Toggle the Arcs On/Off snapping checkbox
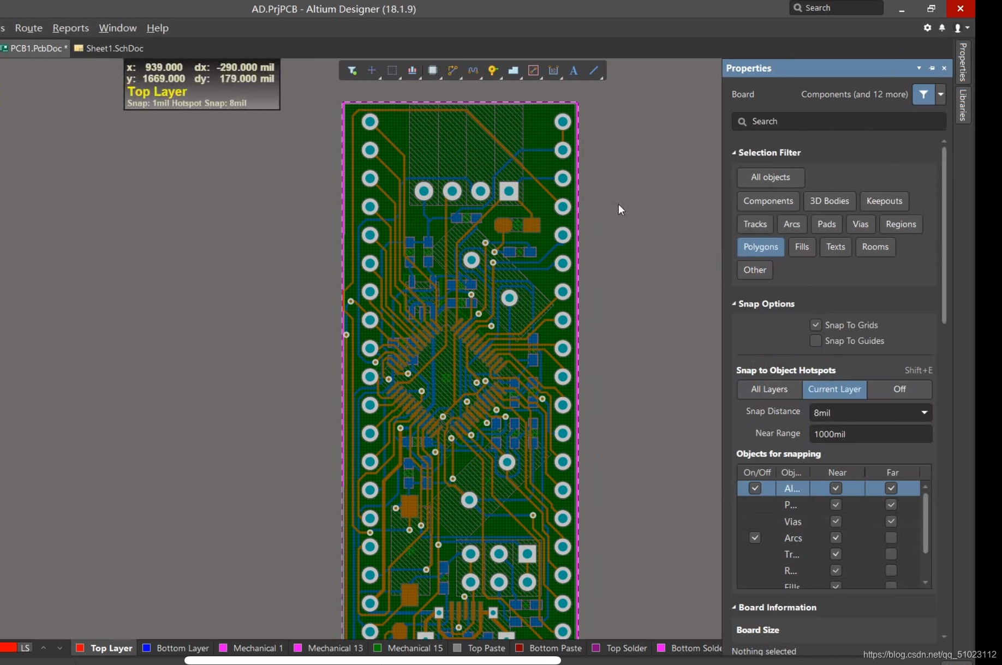 pyautogui.click(x=755, y=538)
